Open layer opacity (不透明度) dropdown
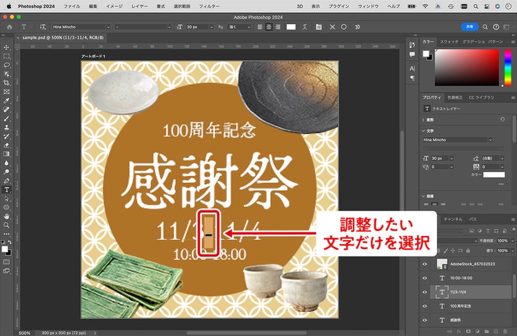The height and width of the screenshot is (336, 517). tap(512, 241)
